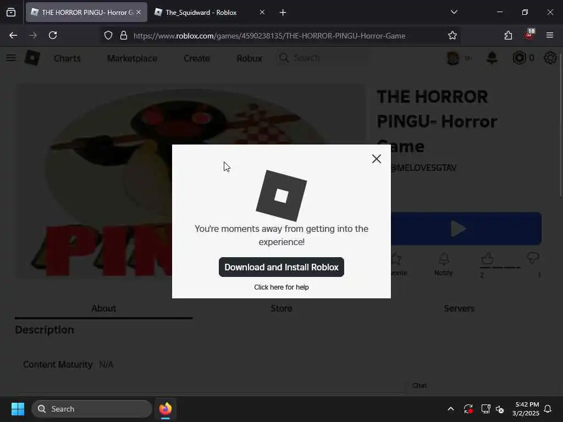This screenshot has height=422, width=563.
Task: Close the Roblox install dialog
Action: tap(376, 159)
